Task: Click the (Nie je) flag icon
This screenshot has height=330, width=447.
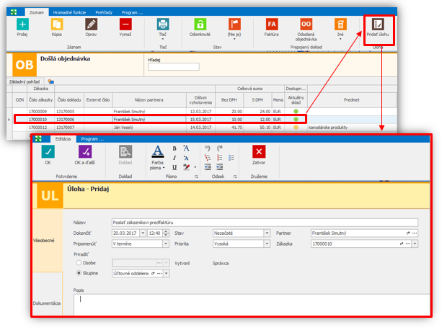Action: [234, 24]
